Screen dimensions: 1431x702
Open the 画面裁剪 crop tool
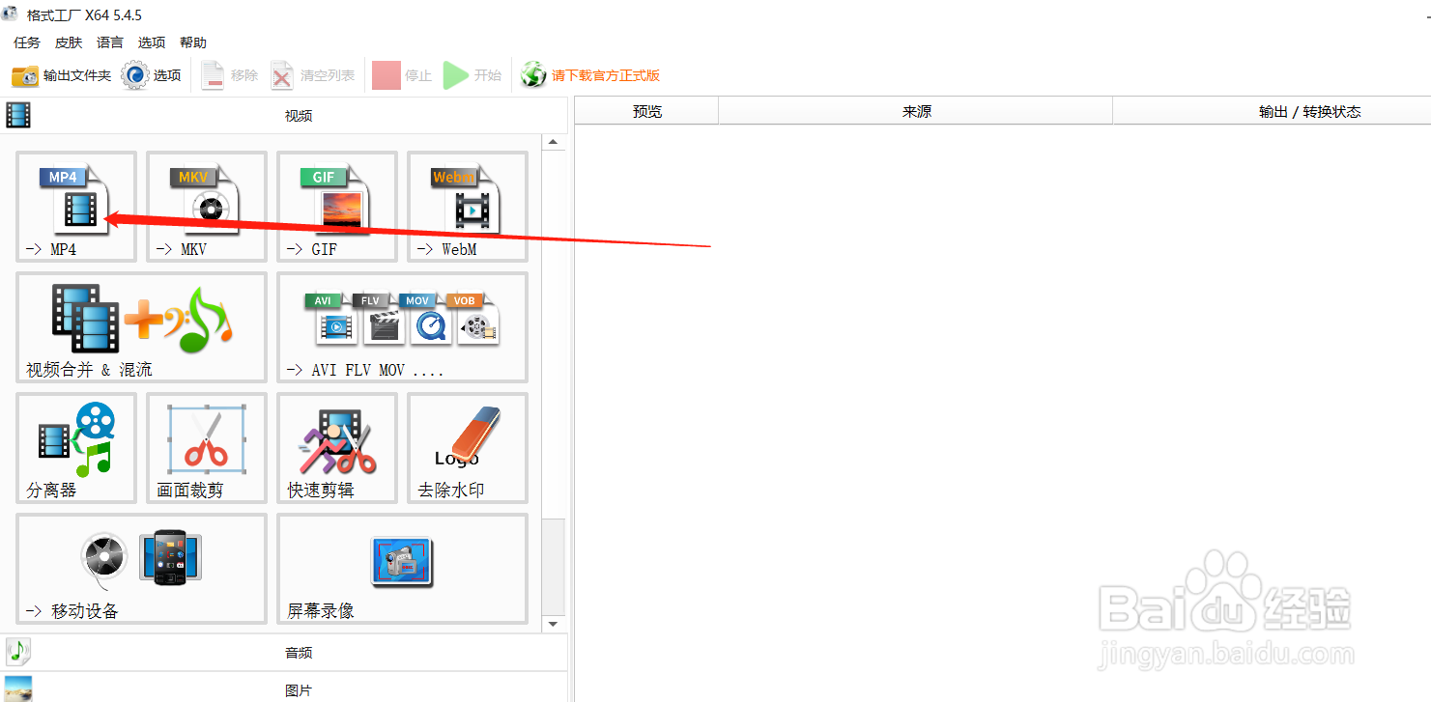click(207, 448)
